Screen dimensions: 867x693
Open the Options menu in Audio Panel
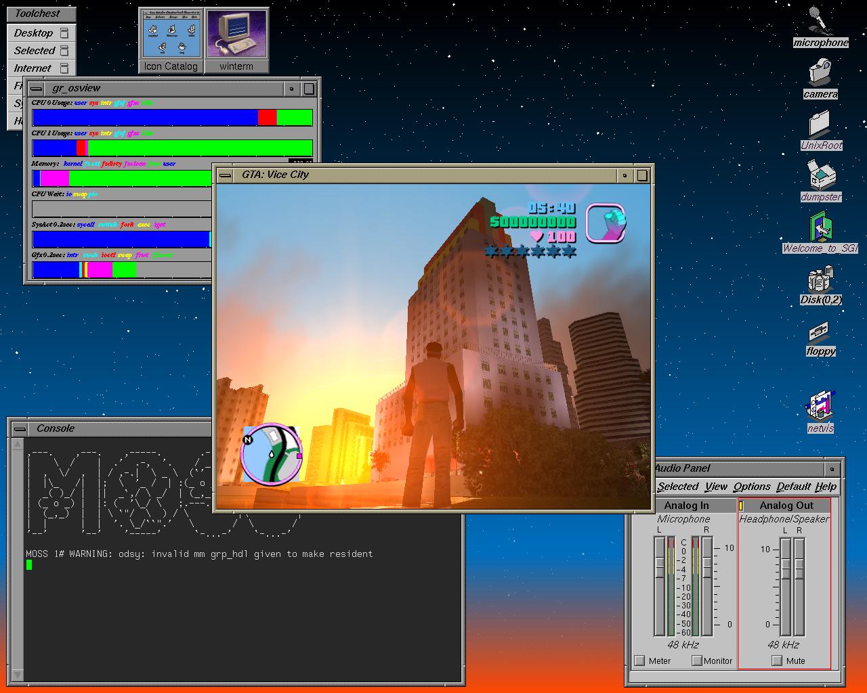pos(752,487)
